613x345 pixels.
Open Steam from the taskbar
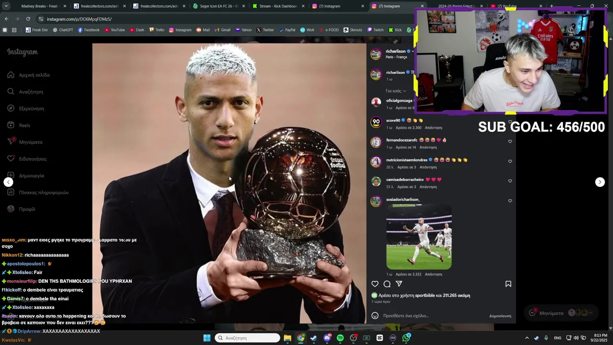tap(314, 338)
